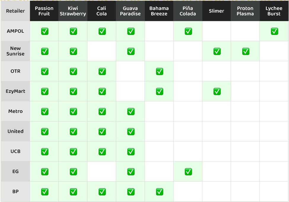
Task: Click the New Sunrise Slimer checkmark
Action: 217,51
